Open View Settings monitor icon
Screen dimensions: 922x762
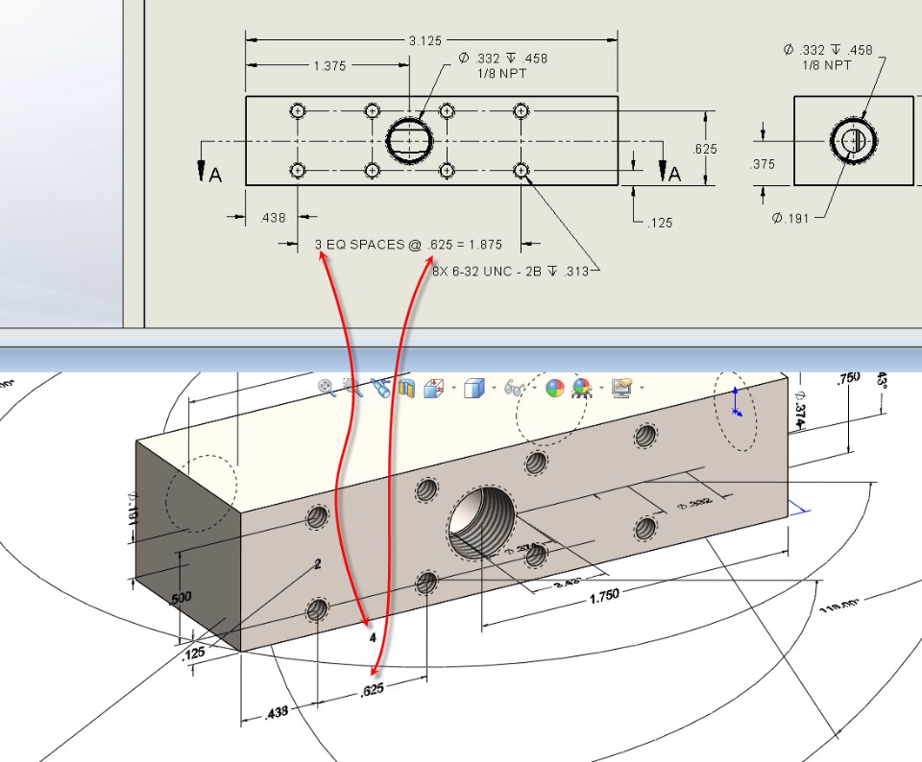click(x=622, y=388)
